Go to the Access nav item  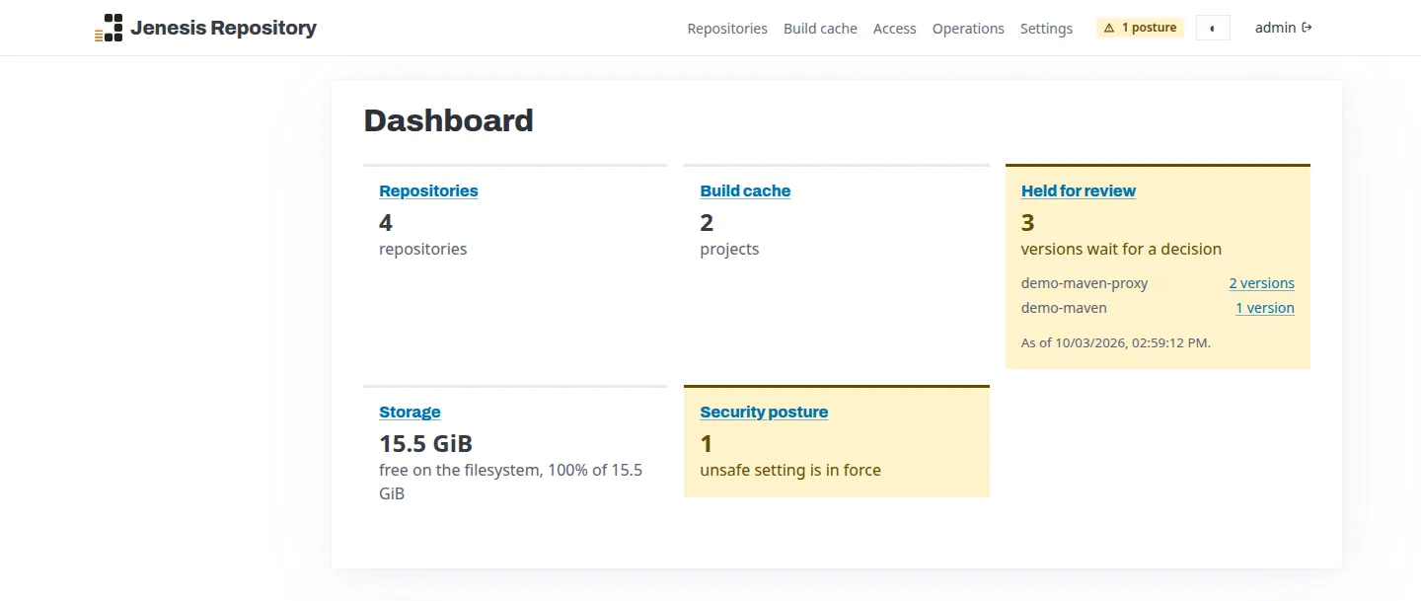click(895, 29)
